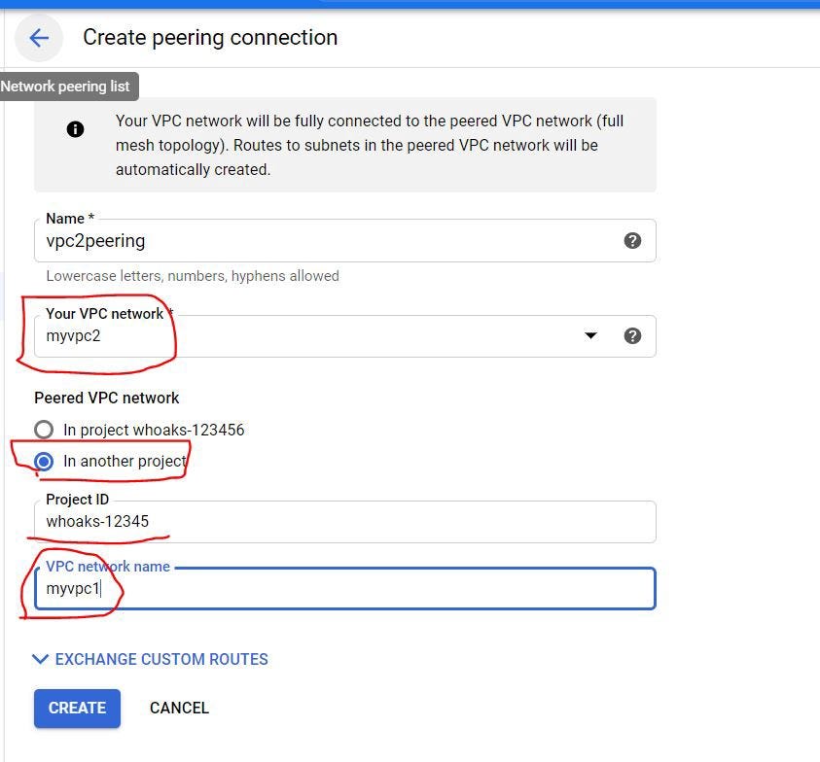Open help icon for the Name field
Screen dimensions: 820x762
pyautogui.click(x=632, y=240)
